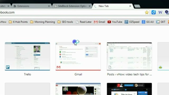Click the OZSpeed bookmark icon
This screenshot has height=95, width=169.
(126, 22)
